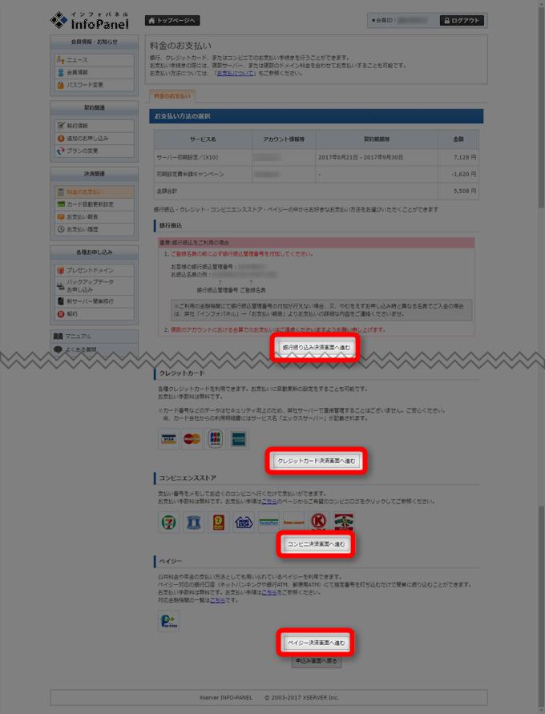Open カード自動更新設定 sidebar item
The width and height of the screenshot is (545, 714).
(95, 204)
